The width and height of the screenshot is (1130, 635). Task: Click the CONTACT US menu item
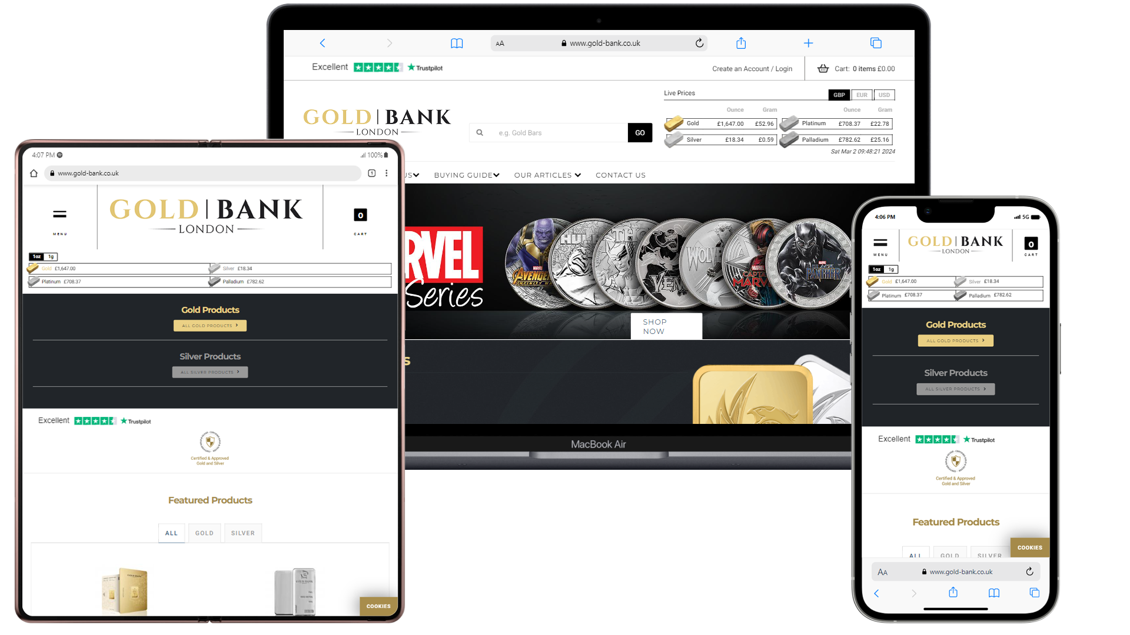click(620, 175)
